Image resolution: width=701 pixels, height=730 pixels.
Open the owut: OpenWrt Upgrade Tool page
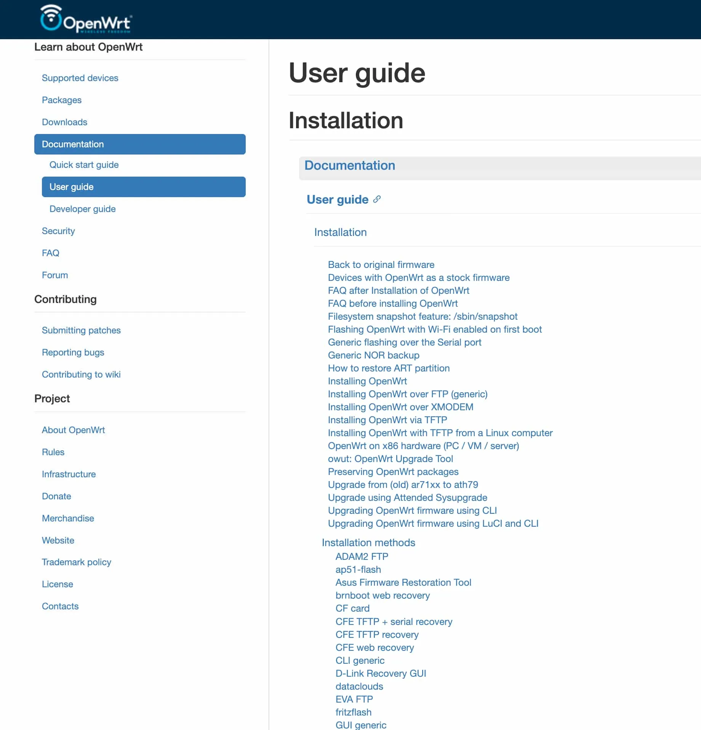tap(390, 459)
